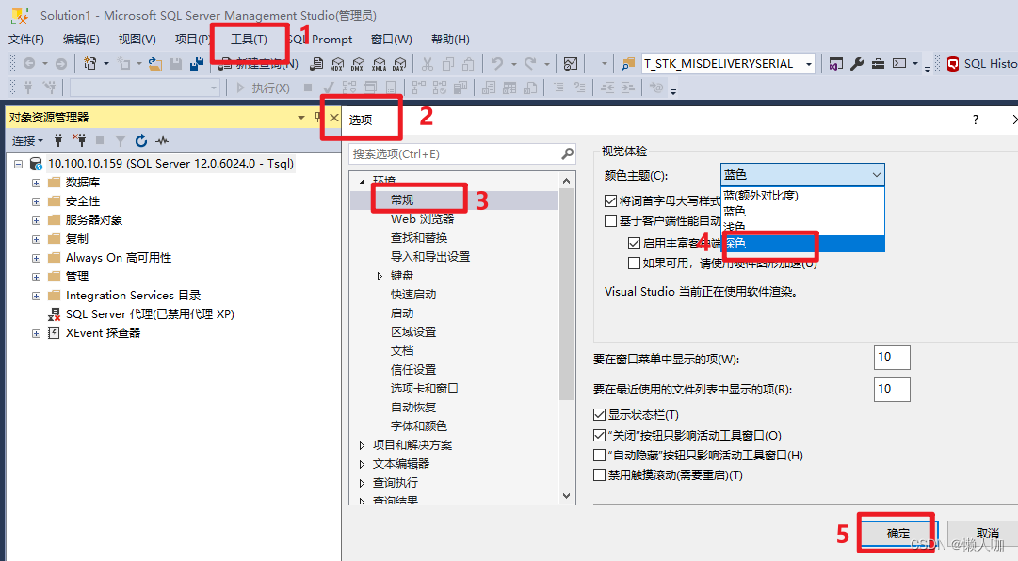Choose the 蓝(额外对比度) theme option
The width and height of the screenshot is (1018, 561).
(x=803, y=195)
